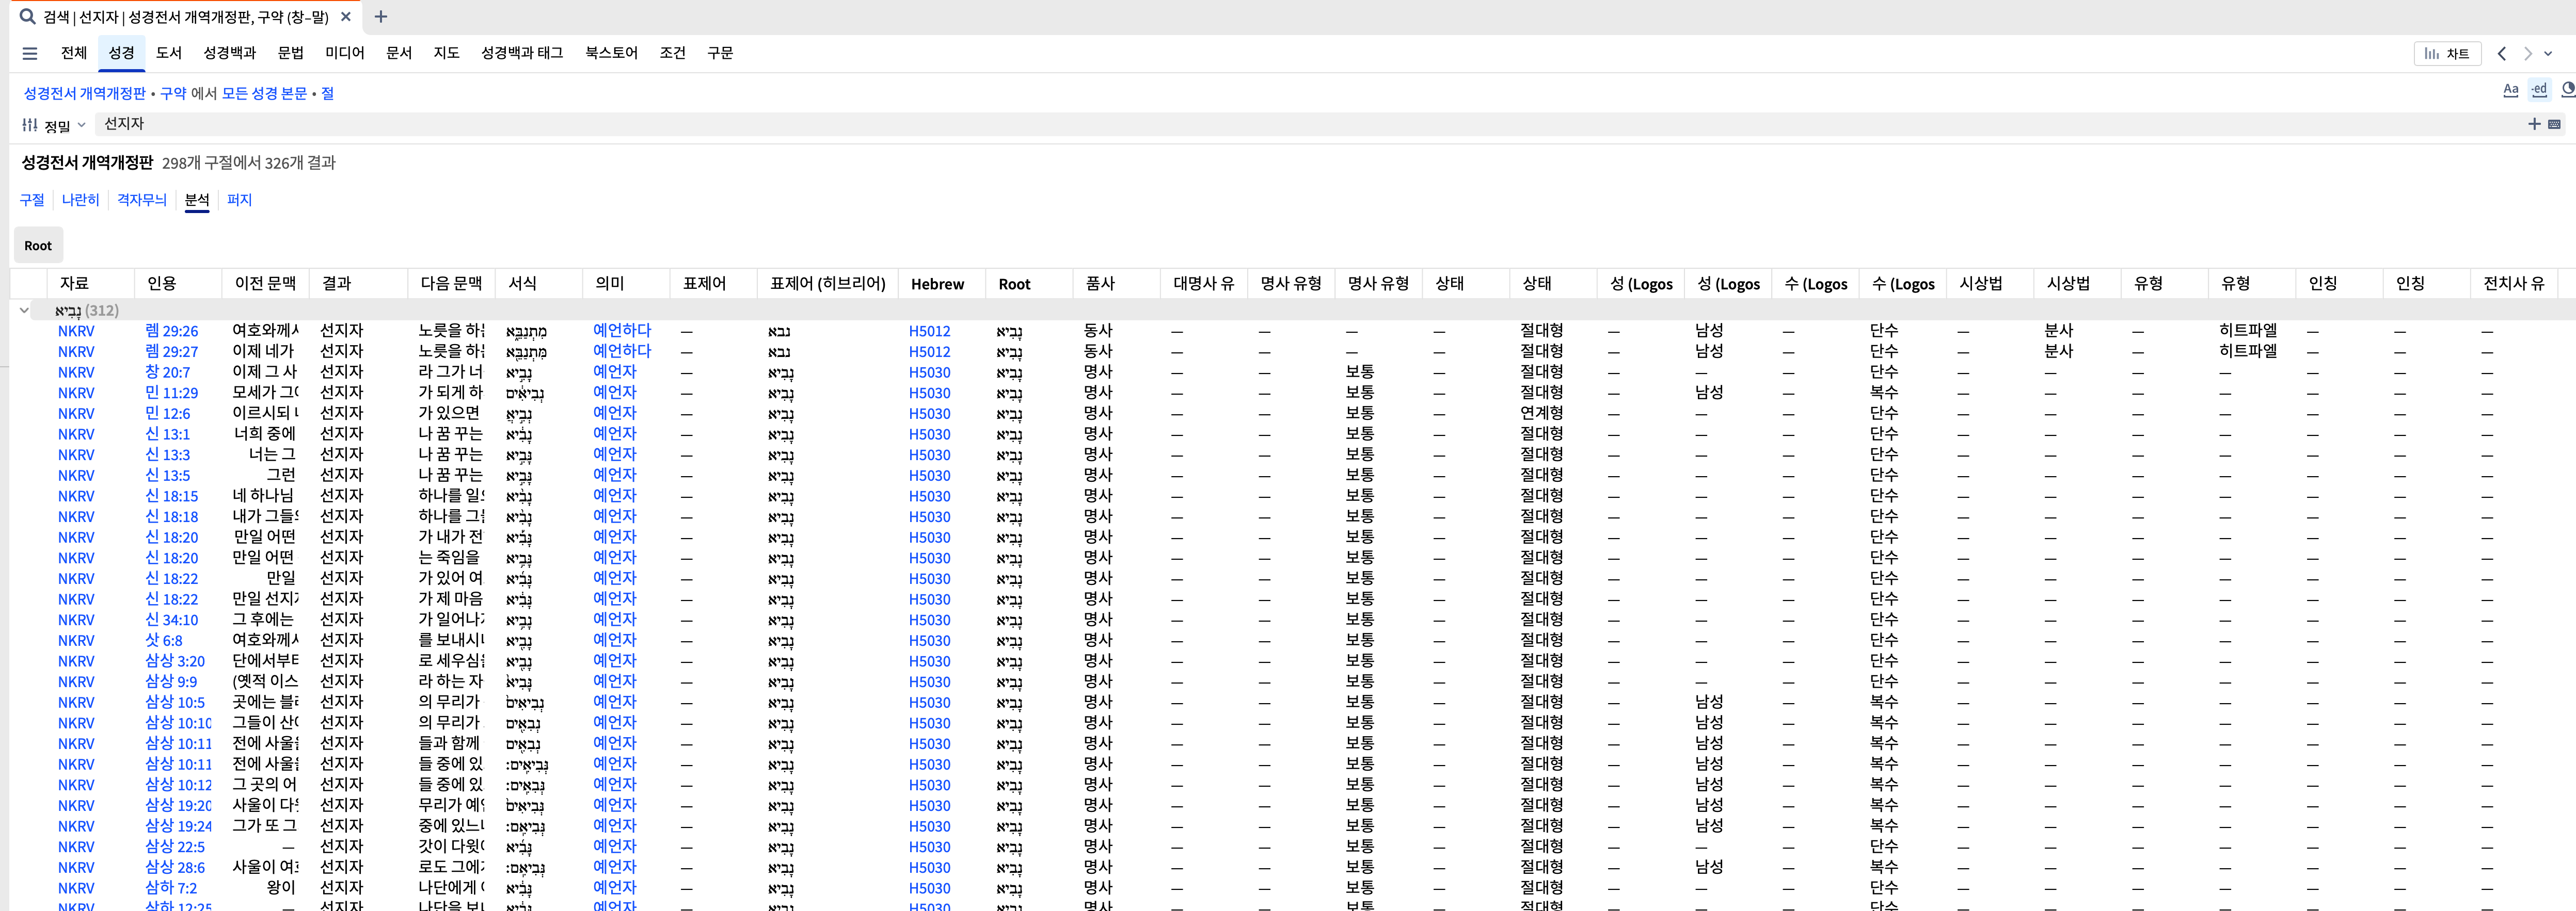Switch to the 퍼지 results view
This screenshot has height=911, width=2576.
[x=240, y=200]
